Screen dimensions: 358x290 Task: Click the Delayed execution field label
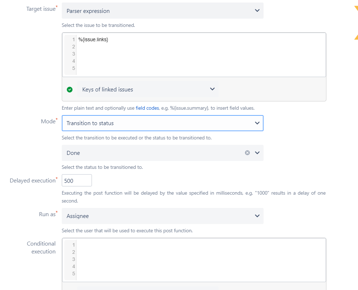tap(32, 181)
